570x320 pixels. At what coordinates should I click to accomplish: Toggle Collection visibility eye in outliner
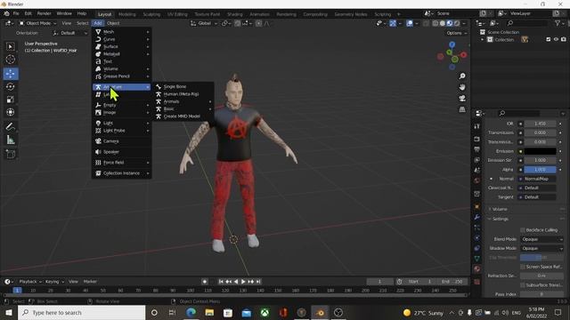coord(556,39)
